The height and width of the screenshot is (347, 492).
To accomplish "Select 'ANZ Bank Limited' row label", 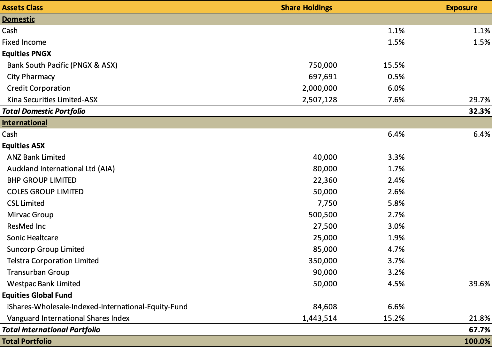I will click(x=36, y=157).
